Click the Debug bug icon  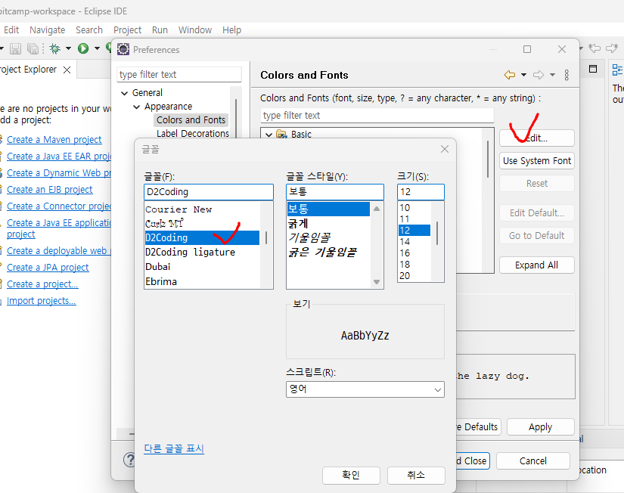(55, 48)
